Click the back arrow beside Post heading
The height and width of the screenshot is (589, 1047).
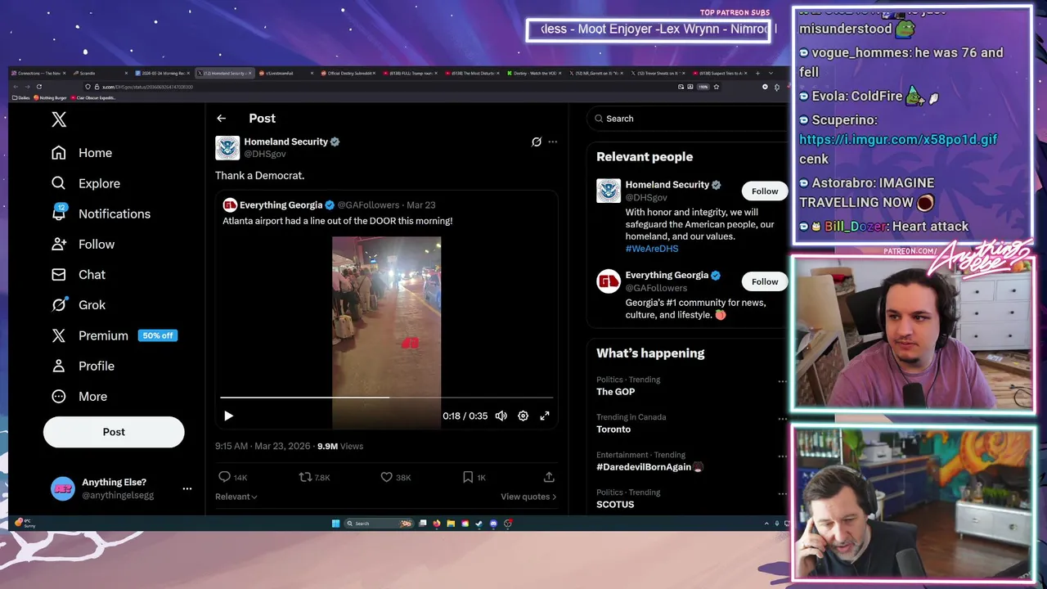point(221,119)
